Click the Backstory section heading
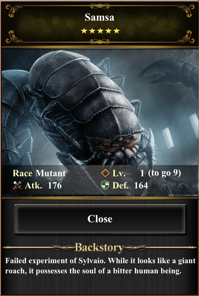 (x=99, y=248)
